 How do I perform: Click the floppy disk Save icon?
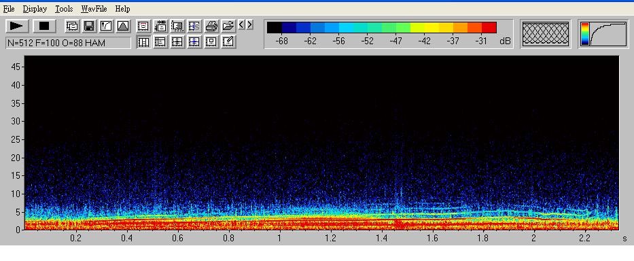[89, 27]
